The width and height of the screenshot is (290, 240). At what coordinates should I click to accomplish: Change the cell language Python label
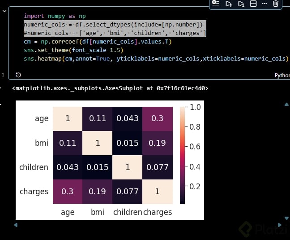(282, 75)
